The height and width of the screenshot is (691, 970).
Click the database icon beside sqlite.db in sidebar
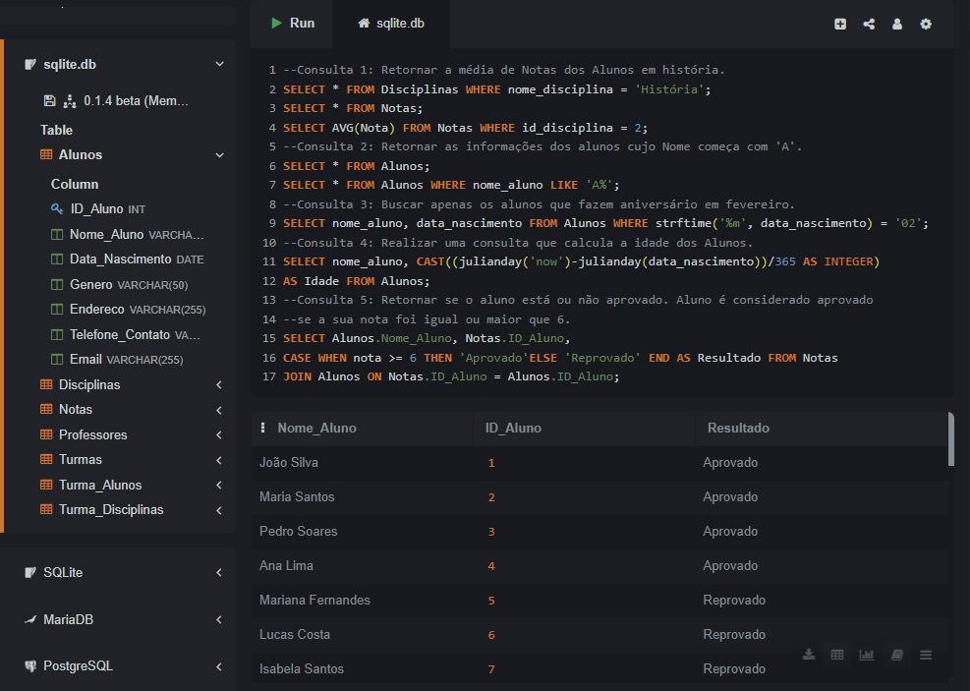[30, 64]
